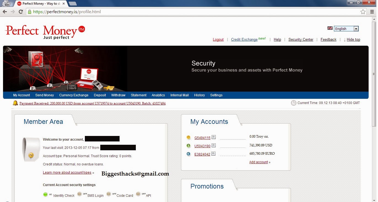Click the gold account coin icon

pyautogui.click(x=188, y=138)
